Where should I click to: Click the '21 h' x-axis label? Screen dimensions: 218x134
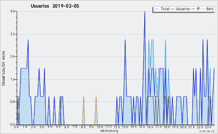191,127
